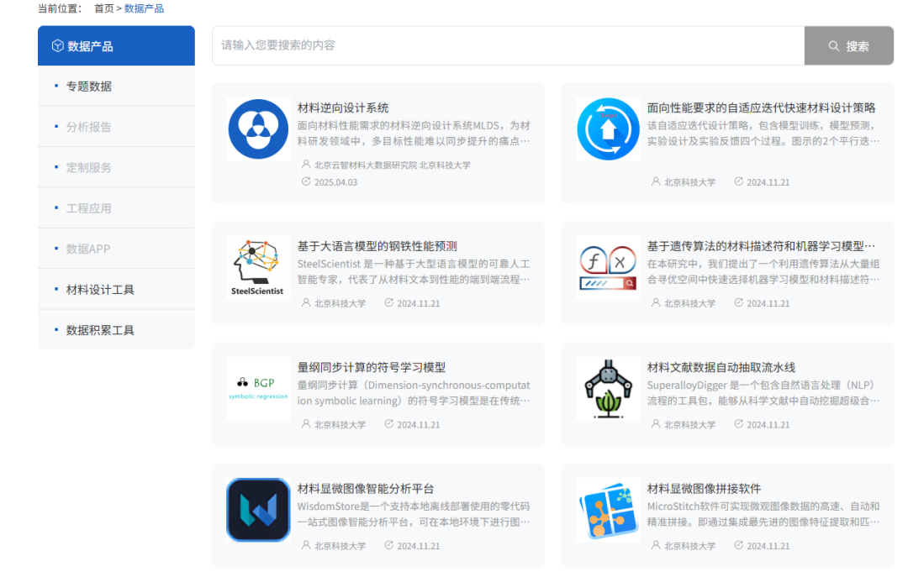Click the search input field

(504, 45)
